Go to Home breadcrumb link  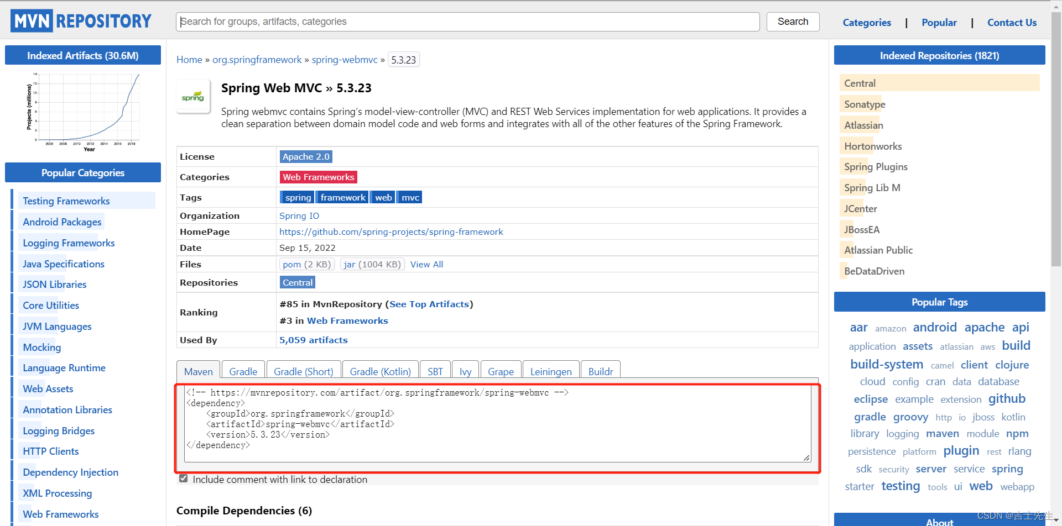pos(189,60)
